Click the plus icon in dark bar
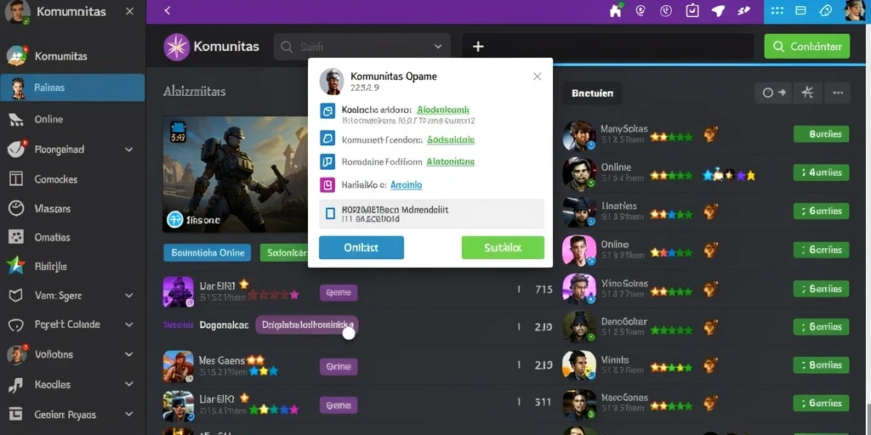Image resolution: width=871 pixels, height=435 pixels. (x=478, y=48)
